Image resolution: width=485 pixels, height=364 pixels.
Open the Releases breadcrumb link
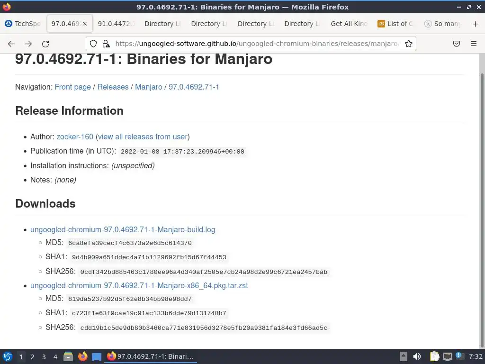point(113,87)
